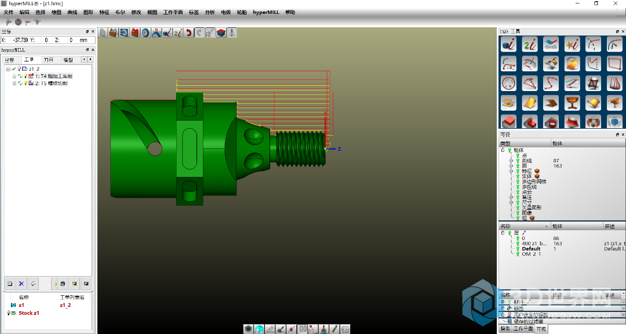Collapse the 层 layers tree node
626x334 pixels.
click(503, 233)
